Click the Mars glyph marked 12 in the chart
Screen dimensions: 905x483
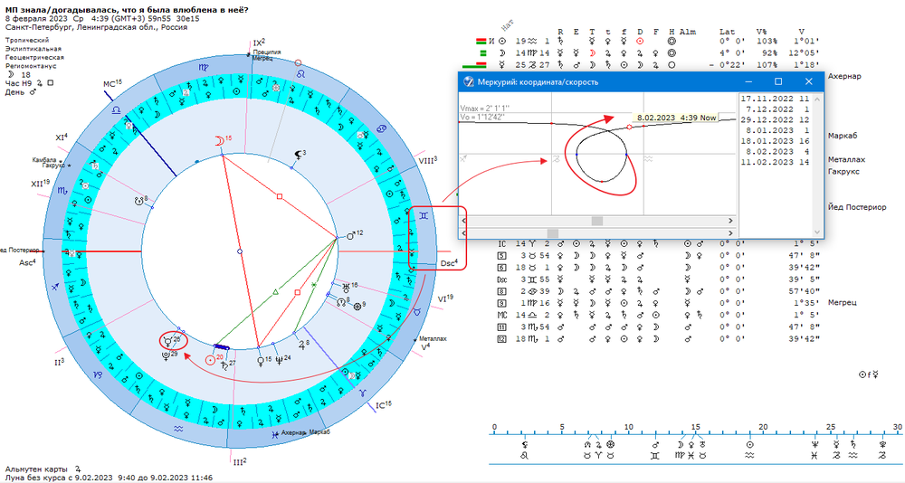(351, 235)
